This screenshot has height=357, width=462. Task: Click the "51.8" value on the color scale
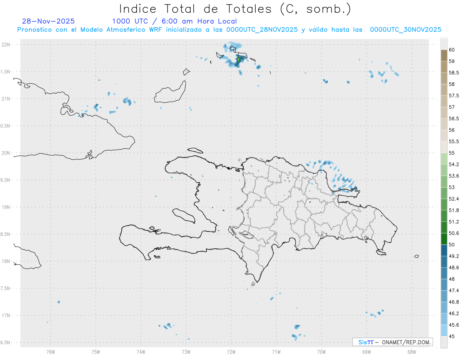point(454,210)
